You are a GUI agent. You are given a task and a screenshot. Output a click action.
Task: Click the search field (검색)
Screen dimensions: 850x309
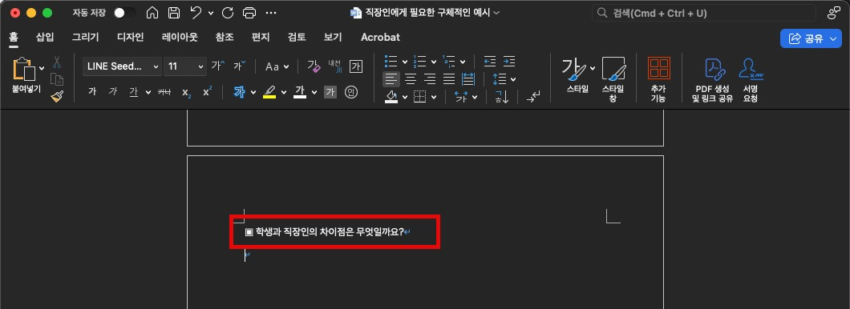pyautogui.click(x=703, y=13)
